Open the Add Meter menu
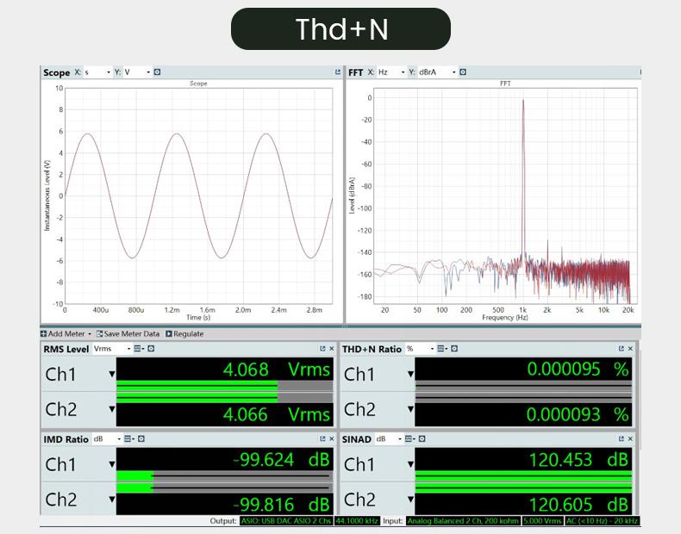Screen dimensions: 681x534 (66, 334)
